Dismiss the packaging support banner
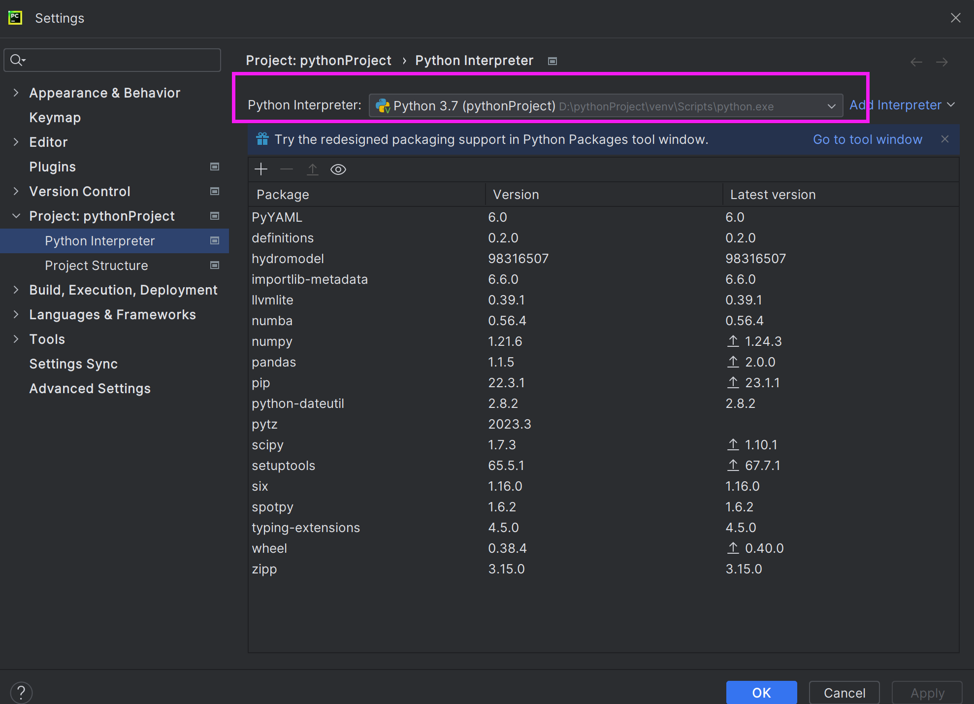Image resolution: width=974 pixels, height=704 pixels. pyautogui.click(x=945, y=139)
